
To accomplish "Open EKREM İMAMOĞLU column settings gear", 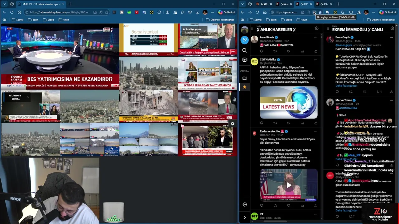I will [392, 29].
